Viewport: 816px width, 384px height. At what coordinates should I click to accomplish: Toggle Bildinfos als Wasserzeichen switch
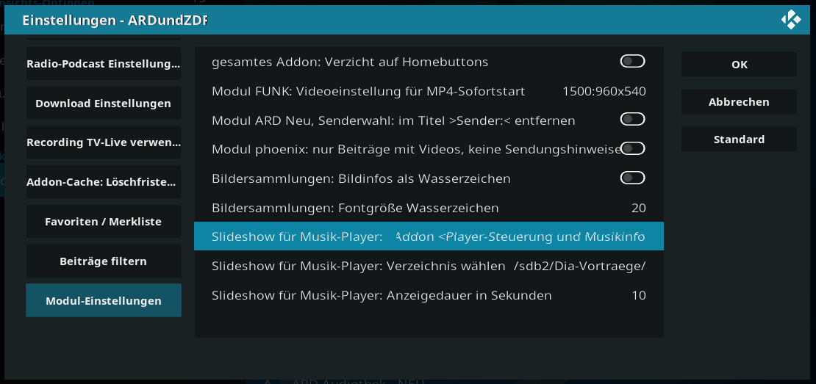coord(632,178)
